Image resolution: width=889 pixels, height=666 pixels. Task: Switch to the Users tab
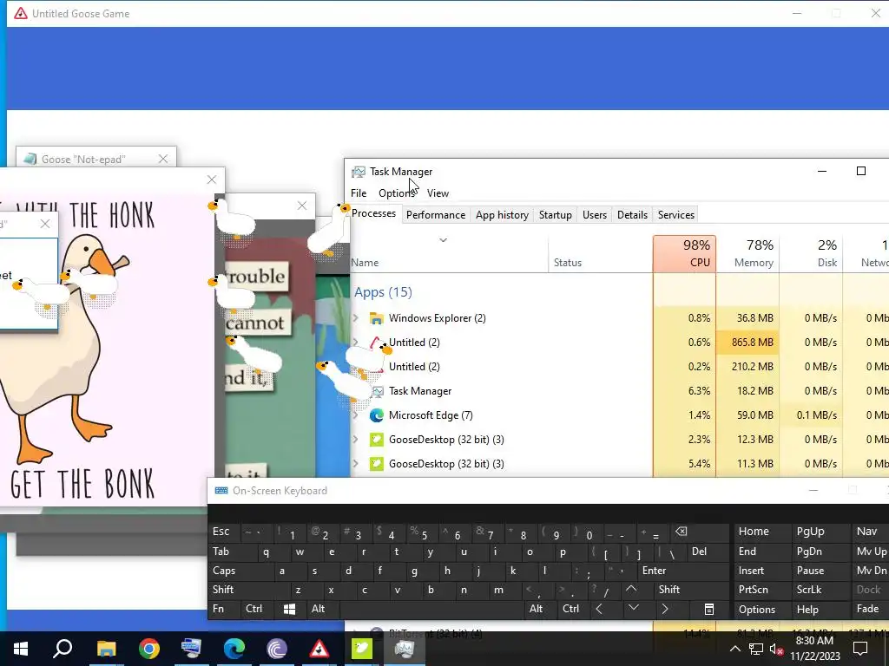pyautogui.click(x=594, y=215)
